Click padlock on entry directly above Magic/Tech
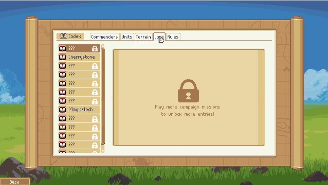 click(x=95, y=101)
